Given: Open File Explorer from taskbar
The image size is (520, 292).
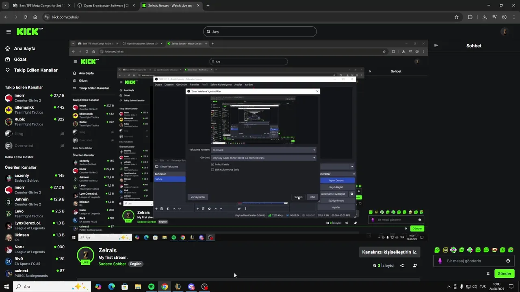Looking at the screenshot, I should click(x=138, y=287).
